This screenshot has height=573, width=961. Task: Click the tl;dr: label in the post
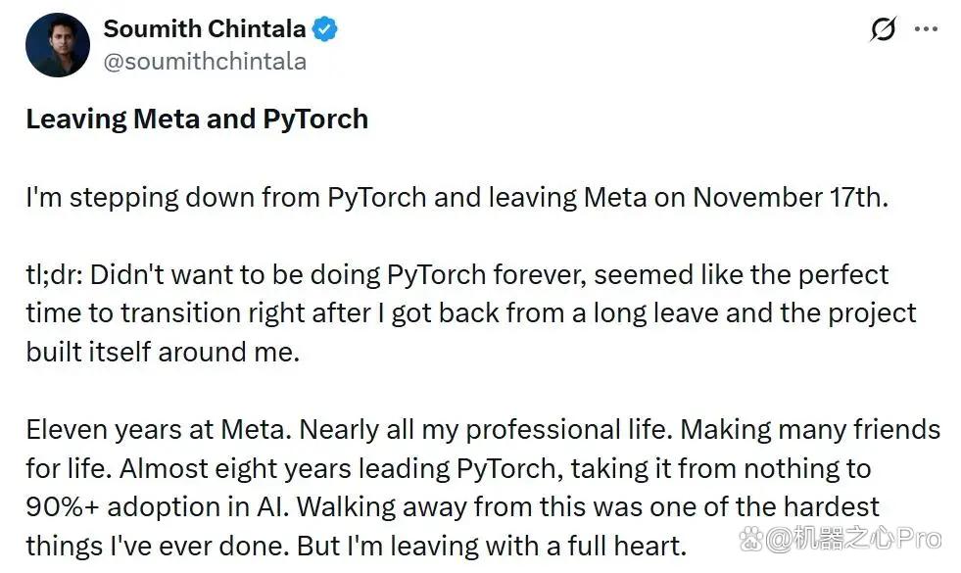coord(54,274)
